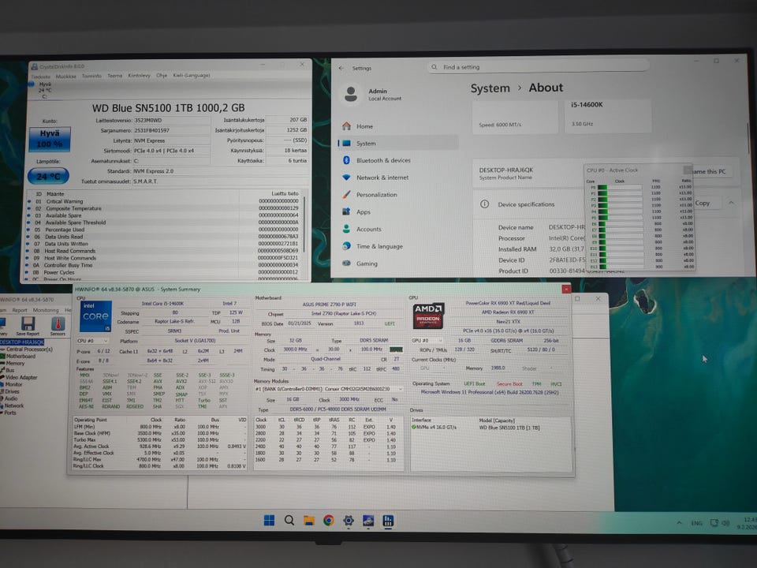Open Windows Start button on taskbar
The width and height of the screenshot is (757, 568).
tap(270, 520)
